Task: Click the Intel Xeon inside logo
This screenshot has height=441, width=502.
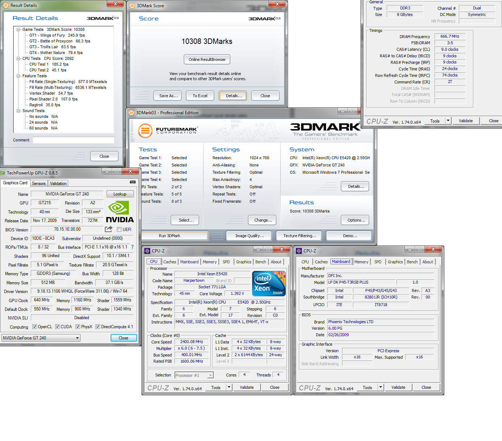Action: click(x=269, y=283)
